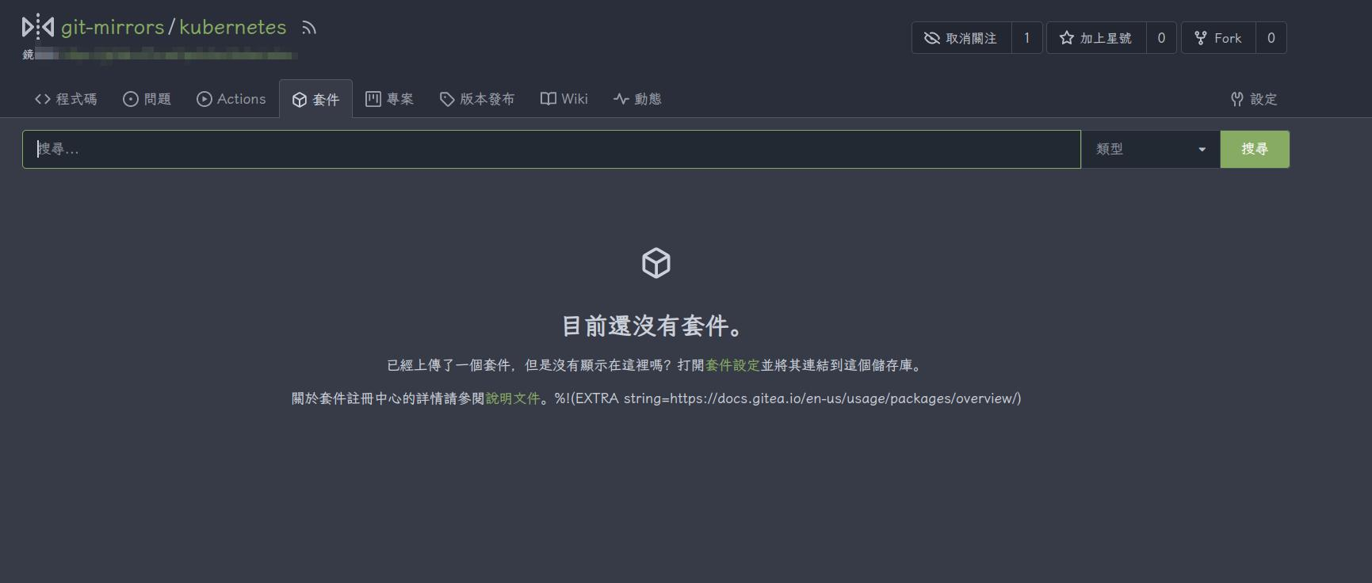Viewport: 1372px width, 583px height.
Task: Select the 套件 packages tab
Action: [x=315, y=99]
